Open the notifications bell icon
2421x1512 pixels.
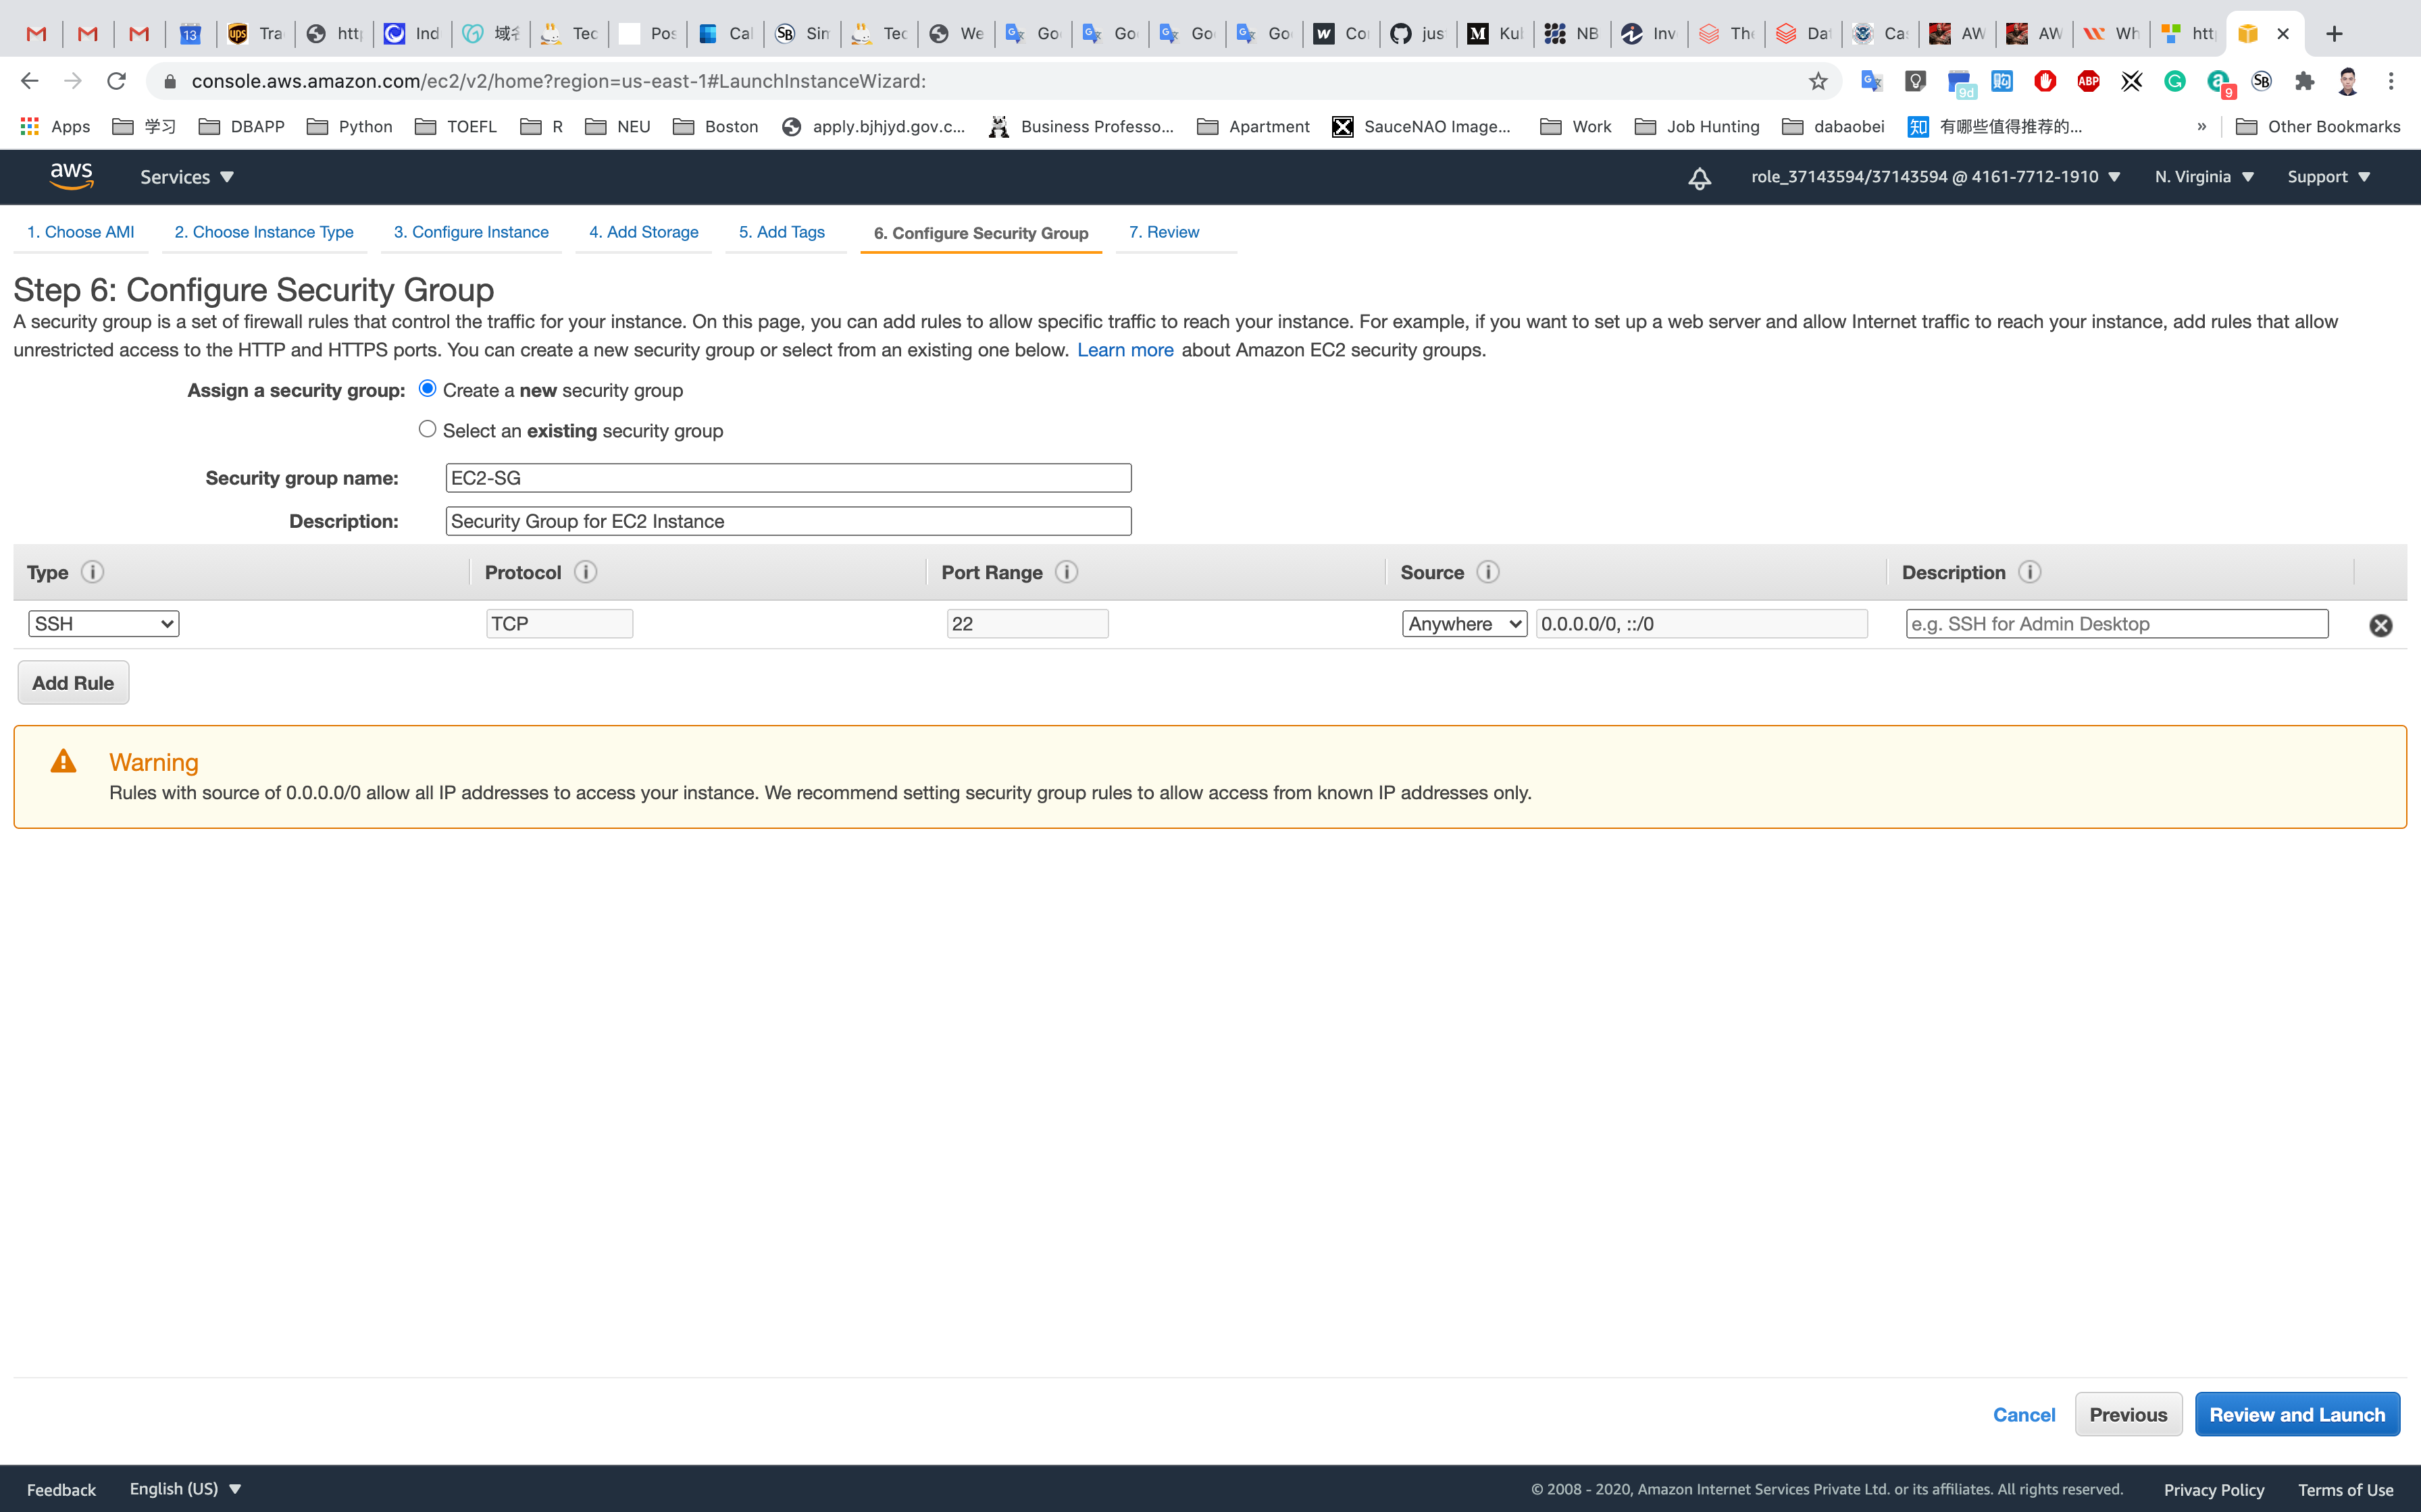click(x=1699, y=178)
